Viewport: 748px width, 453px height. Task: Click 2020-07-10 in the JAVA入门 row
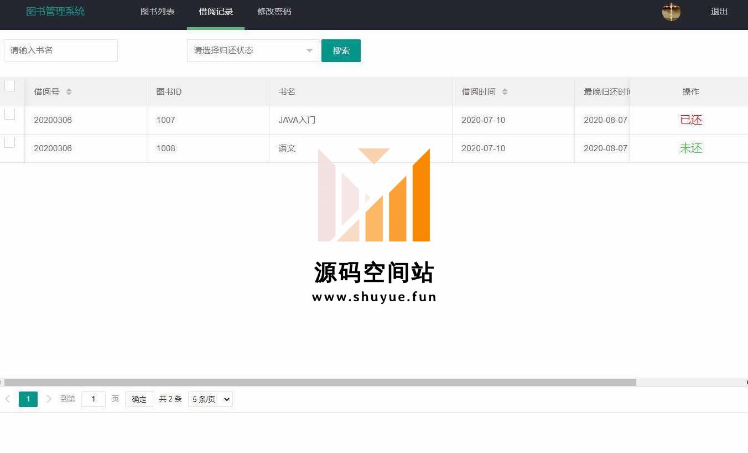click(483, 120)
